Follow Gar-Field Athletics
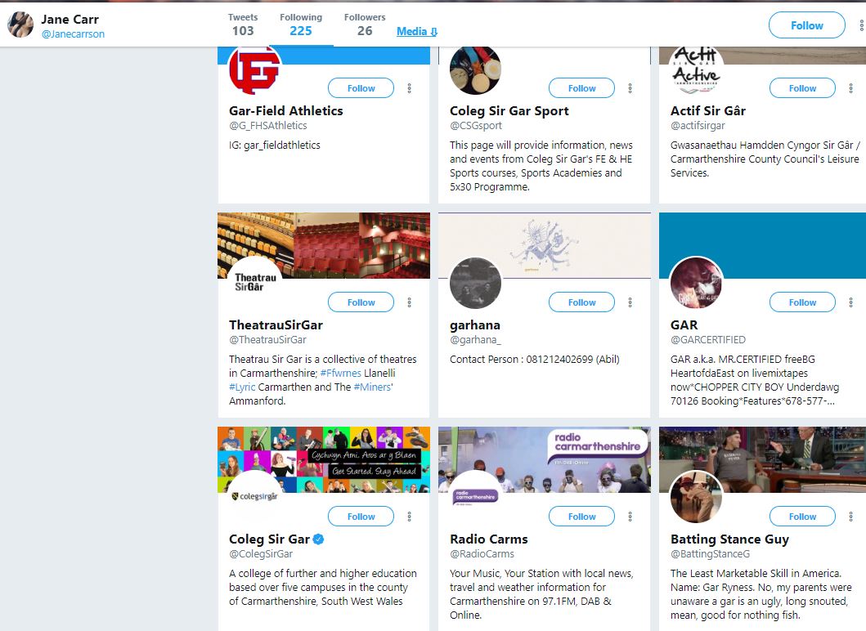 [x=361, y=88]
